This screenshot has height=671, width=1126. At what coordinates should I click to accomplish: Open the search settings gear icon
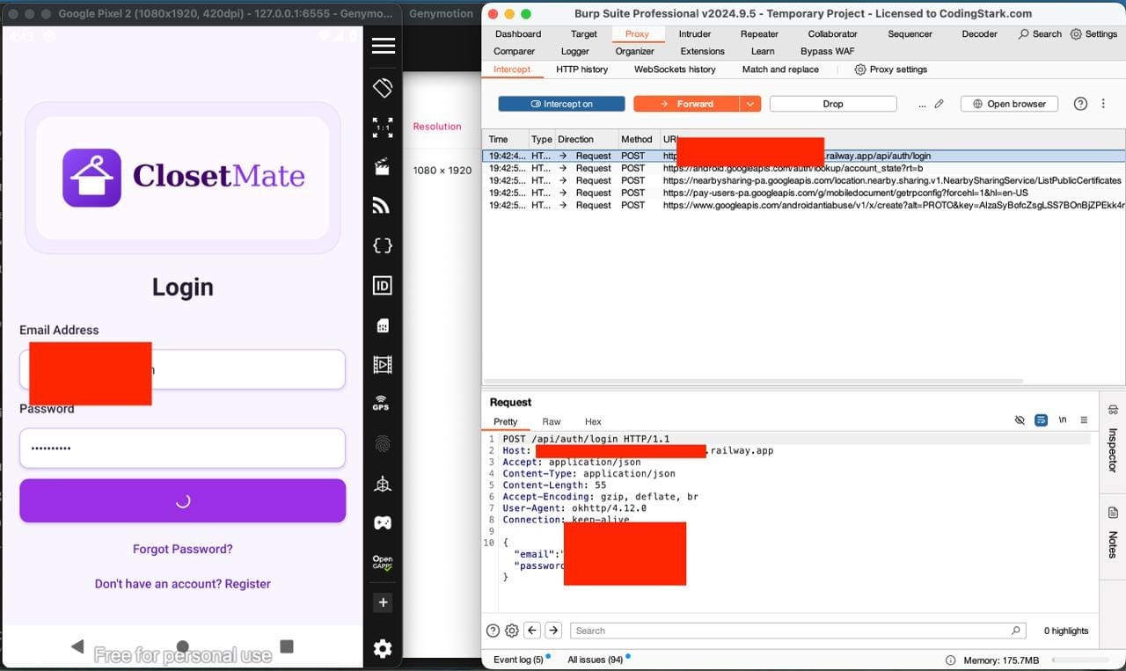click(511, 631)
